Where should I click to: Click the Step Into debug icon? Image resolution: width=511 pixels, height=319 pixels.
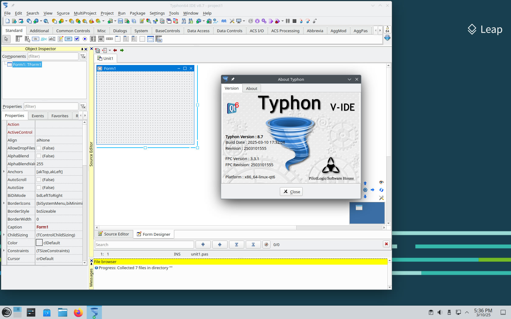pyautogui.click(x=301, y=21)
